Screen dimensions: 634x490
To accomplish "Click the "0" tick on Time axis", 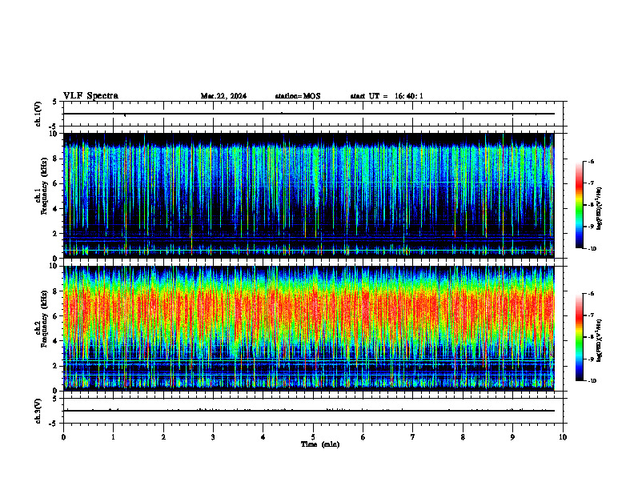I will 63,437.
